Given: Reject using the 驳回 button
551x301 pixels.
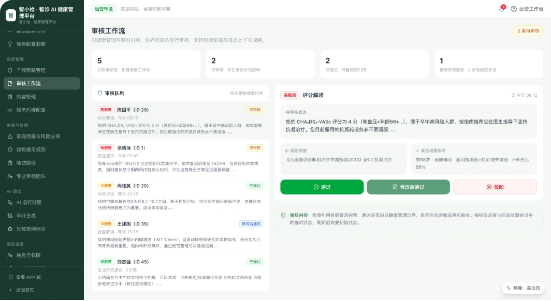Looking at the screenshot, I should click(x=495, y=187).
